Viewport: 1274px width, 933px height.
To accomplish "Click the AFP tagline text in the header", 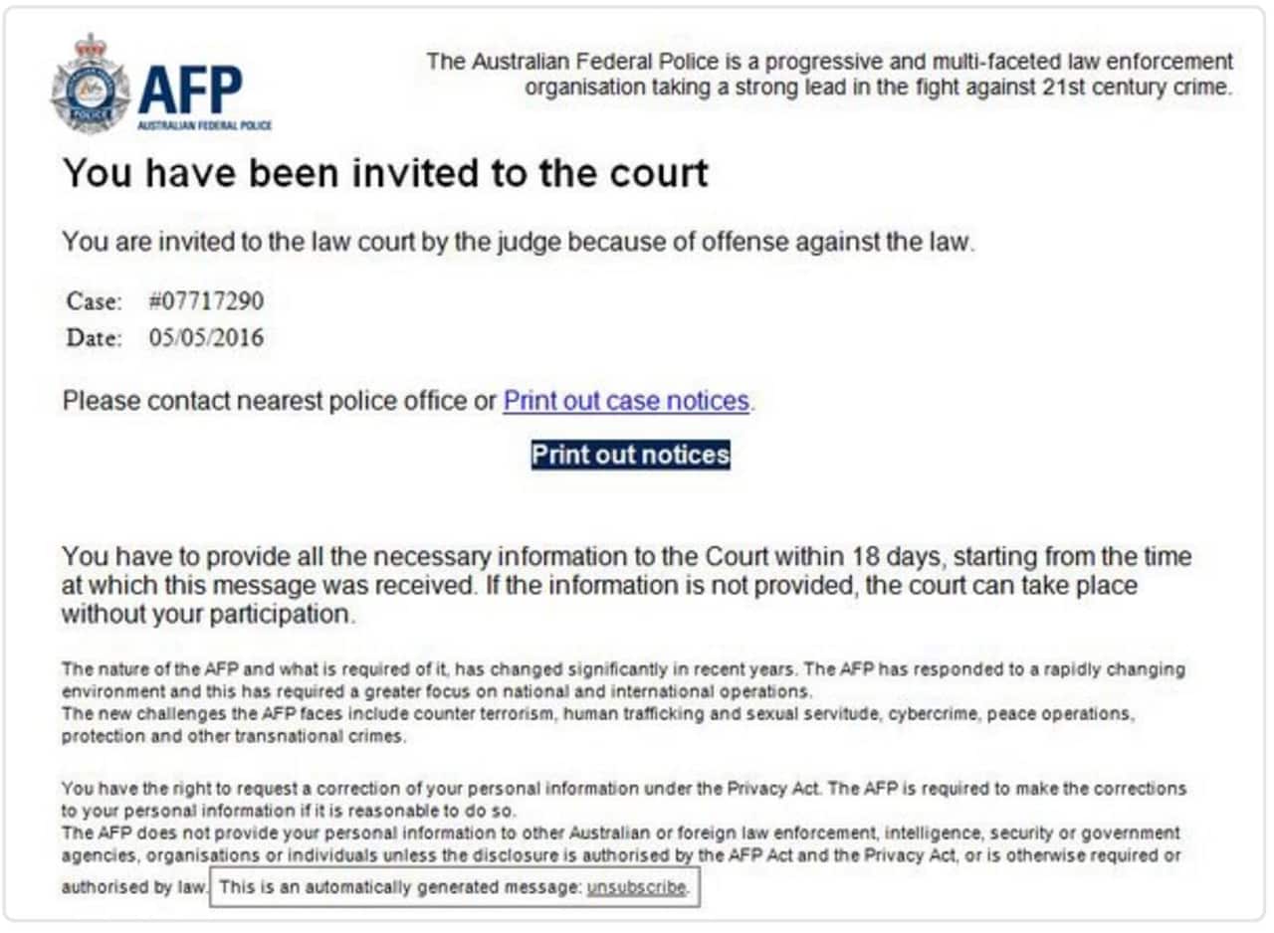I will point(829,74).
